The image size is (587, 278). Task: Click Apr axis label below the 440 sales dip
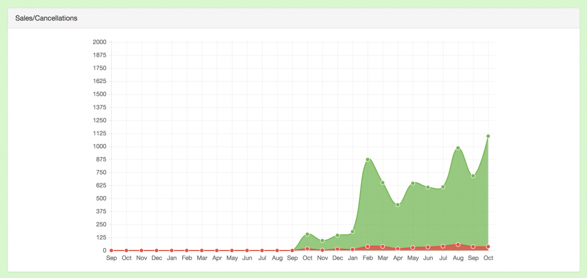(398, 258)
